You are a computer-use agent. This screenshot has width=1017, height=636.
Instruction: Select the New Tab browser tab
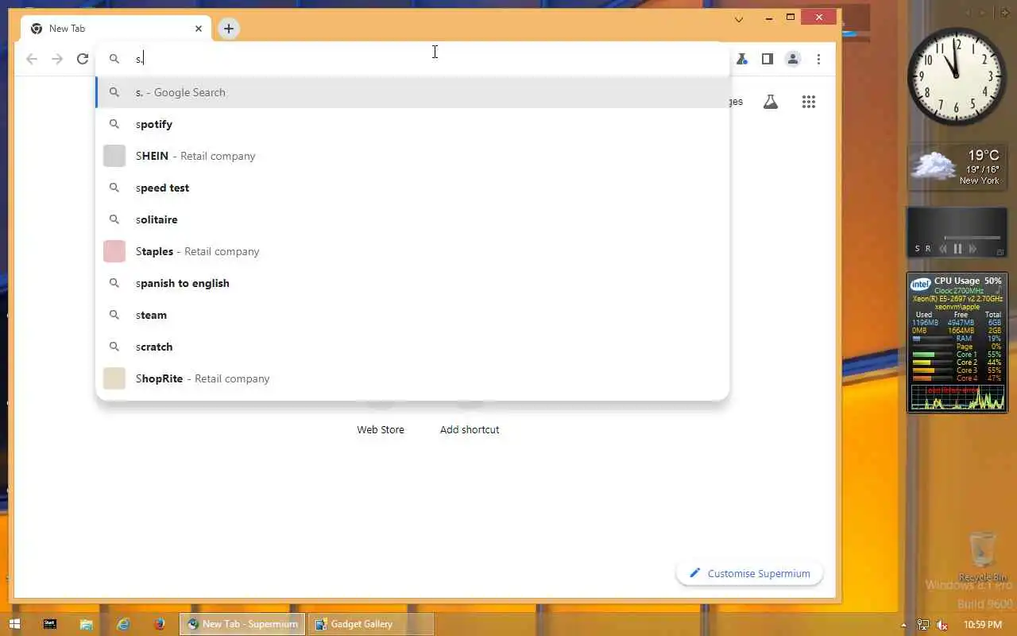[116, 29]
